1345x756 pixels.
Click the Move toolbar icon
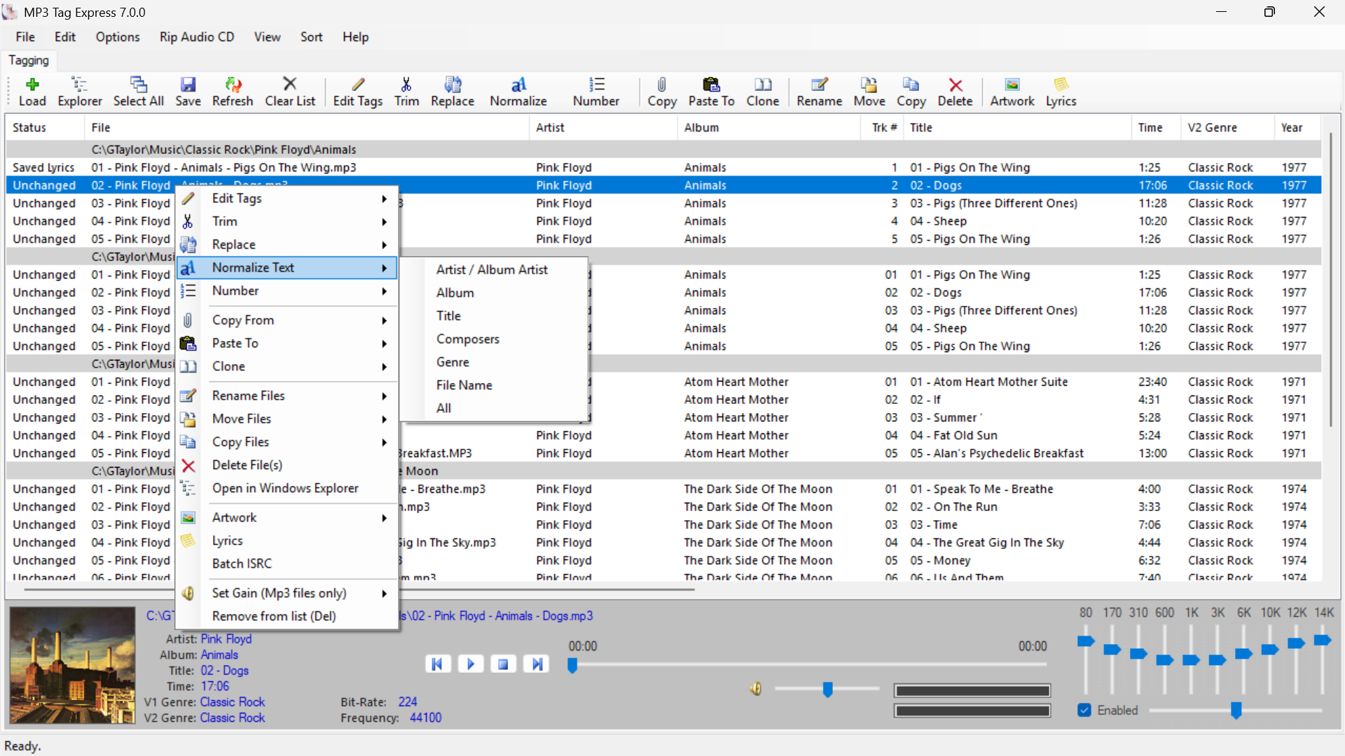click(869, 92)
